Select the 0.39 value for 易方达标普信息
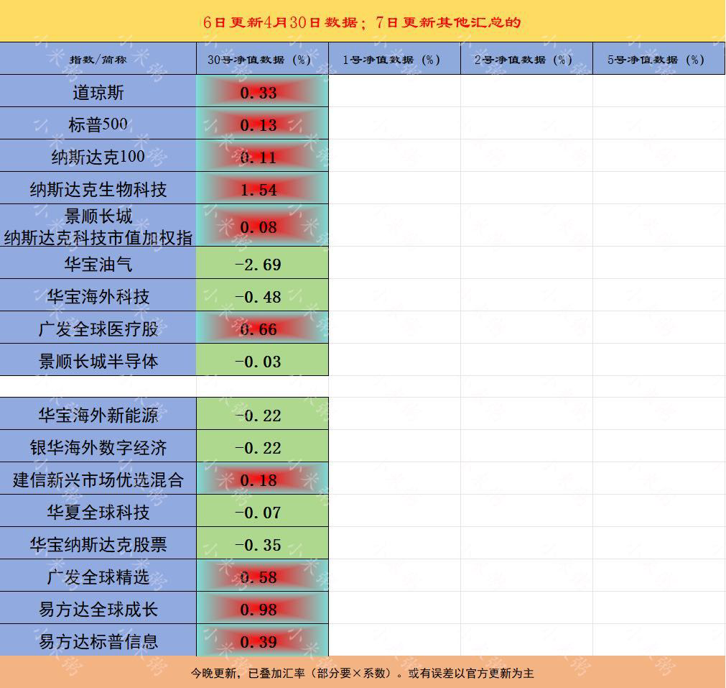This screenshot has width=726, height=688. (263, 641)
